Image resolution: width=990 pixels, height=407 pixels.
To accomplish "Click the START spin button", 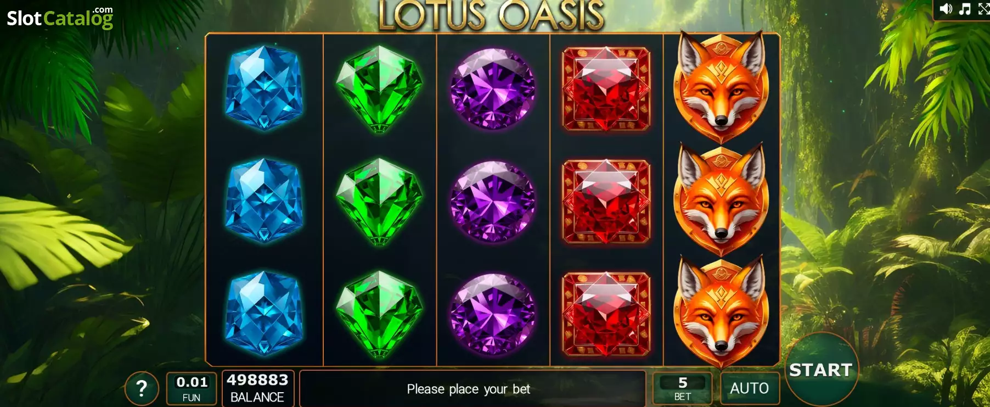I will click(821, 370).
